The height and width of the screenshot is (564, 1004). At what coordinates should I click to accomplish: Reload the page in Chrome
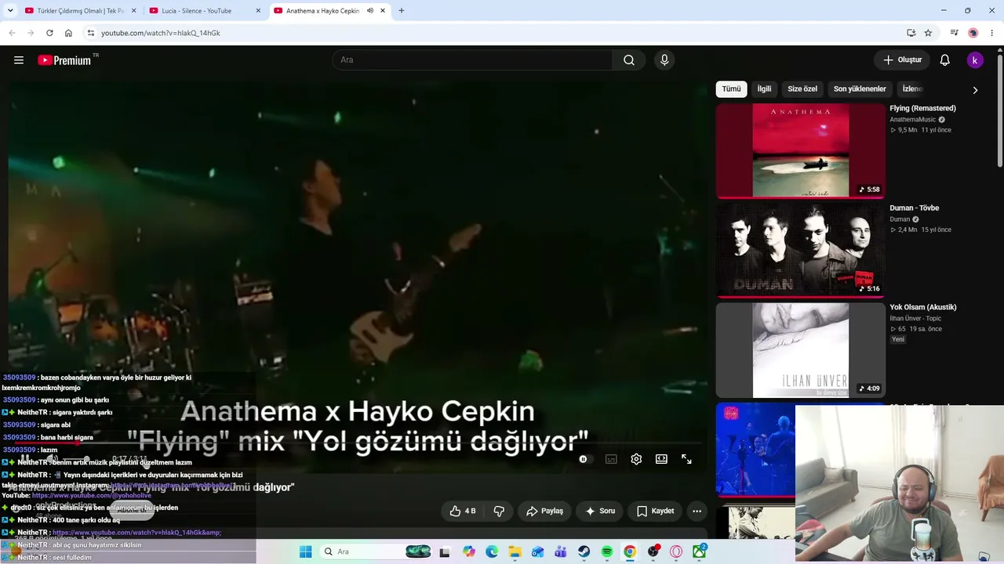[x=49, y=33]
